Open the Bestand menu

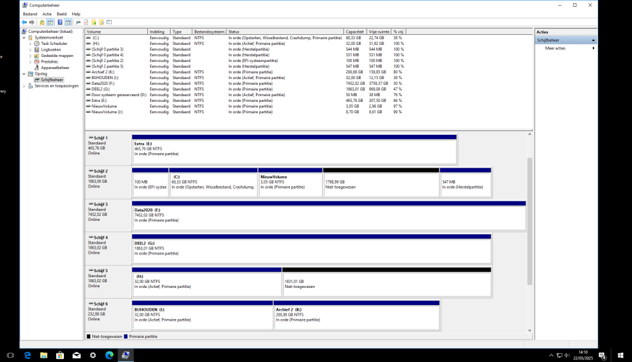[30, 13]
